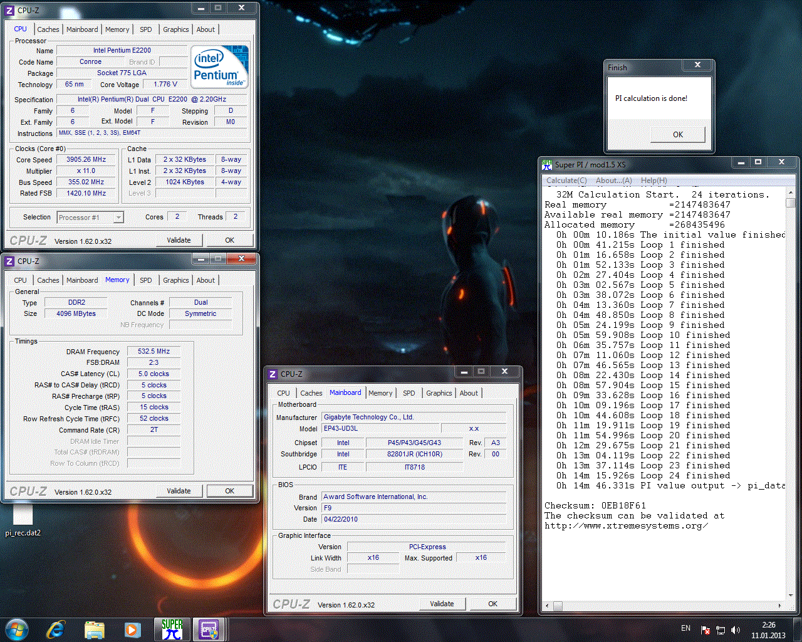
Task: Click Core Voltage value 1.776 V
Action: [x=165, y=85]
